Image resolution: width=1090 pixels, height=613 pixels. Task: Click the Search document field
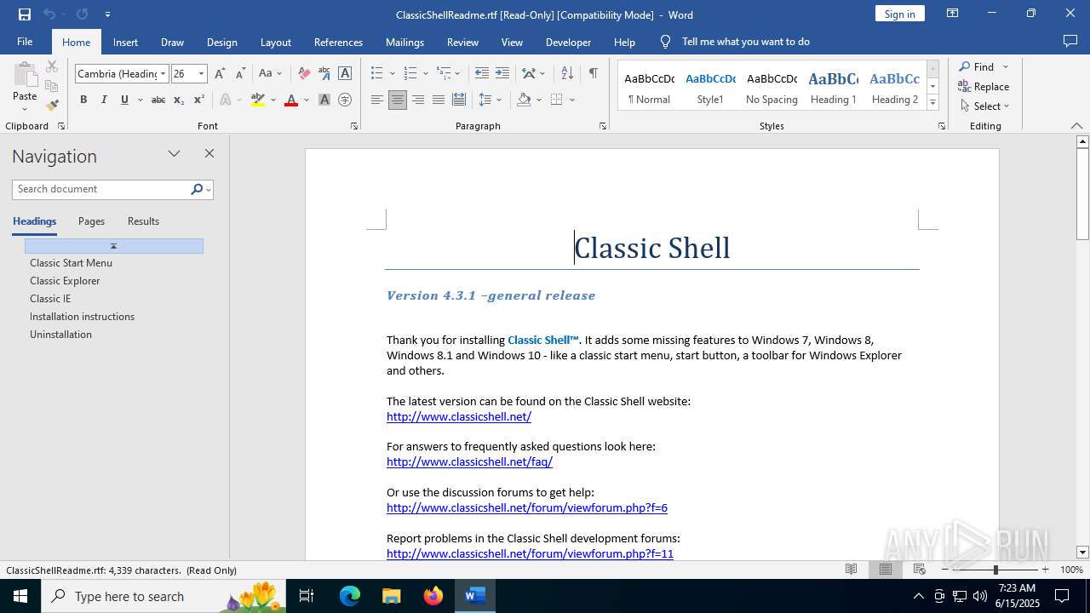click(x=100, y=189)
